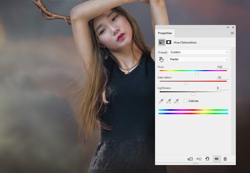This screenshot has height=173, width=250.
Task: Pick the plain eyedropper tool
Action: click(161, 101)
